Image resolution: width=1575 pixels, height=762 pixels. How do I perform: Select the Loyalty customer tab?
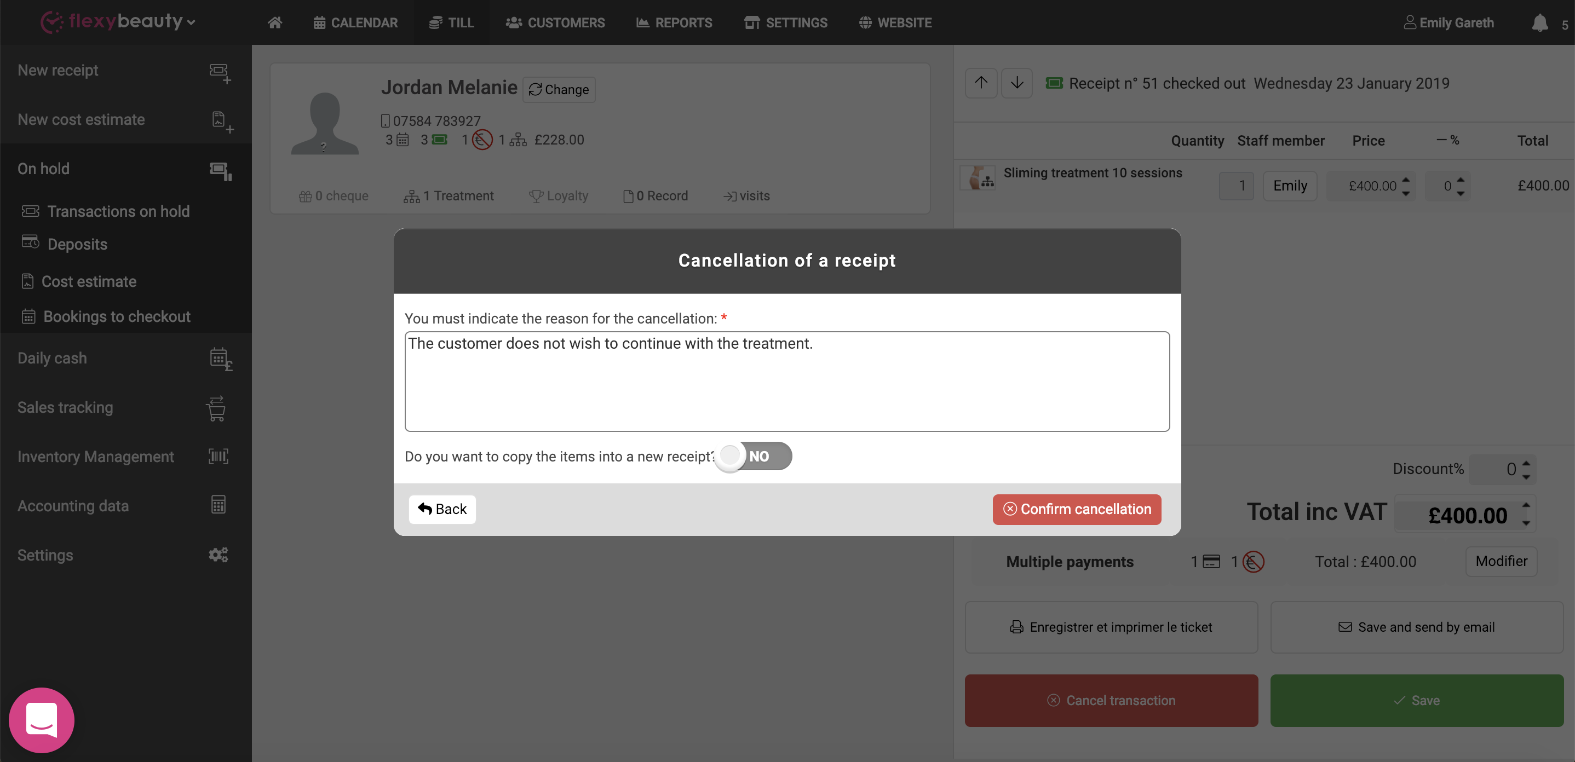(559, 196)
